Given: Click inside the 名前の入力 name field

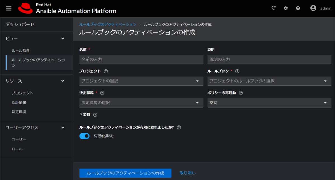Looking at the screenshot, I should pyautogui.click(x=141, y=59).
